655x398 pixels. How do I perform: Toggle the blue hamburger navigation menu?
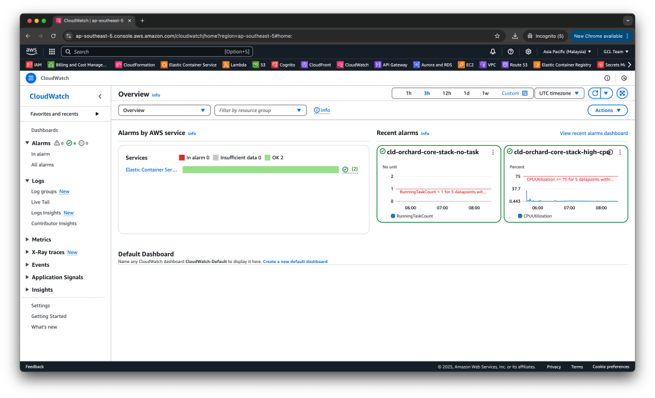tap(31, 78)
